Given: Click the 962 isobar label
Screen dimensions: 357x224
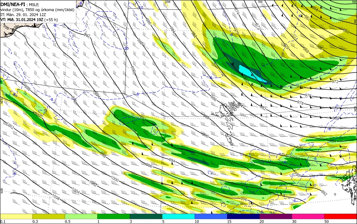Looking at the screenshot, I should tap(307, 18).
